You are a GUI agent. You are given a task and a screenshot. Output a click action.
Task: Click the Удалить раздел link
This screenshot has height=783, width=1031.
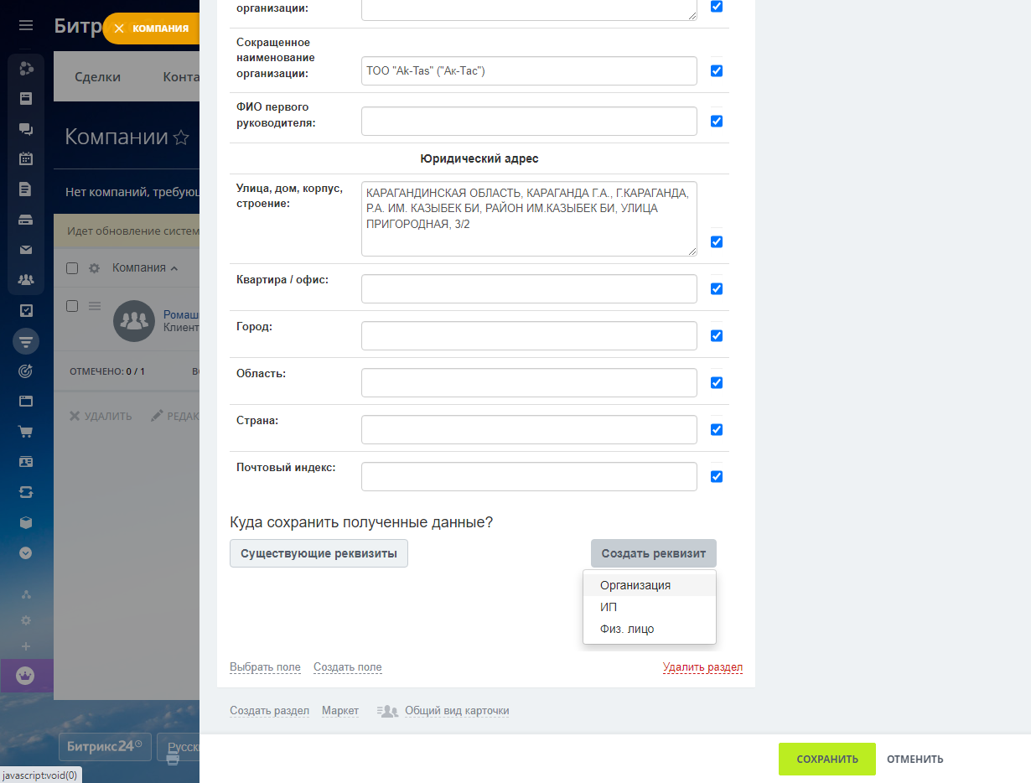pos(702,667)
